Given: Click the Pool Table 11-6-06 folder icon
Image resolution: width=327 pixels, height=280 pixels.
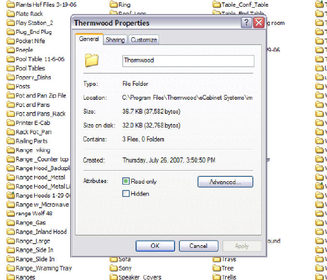Looking at the screenshot, I should pyautogui.click(x=11, y=59).
